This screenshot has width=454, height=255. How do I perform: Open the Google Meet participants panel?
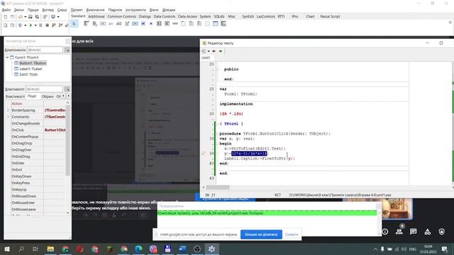click(399, 232)
